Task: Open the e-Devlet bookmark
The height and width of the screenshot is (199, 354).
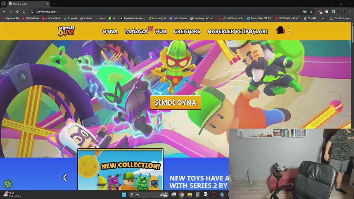Action: (86, 19)
